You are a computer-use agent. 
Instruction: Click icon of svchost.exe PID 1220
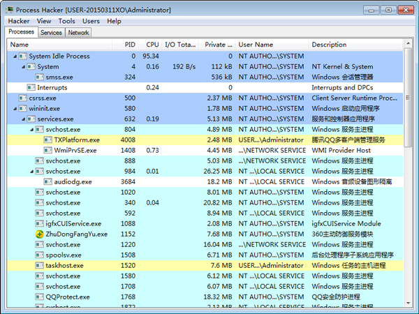(x=40, y=245)
